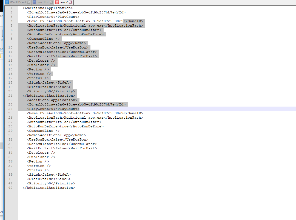
Task: Click <CommandLine /> on line 29
Action: tap(43, 131)
